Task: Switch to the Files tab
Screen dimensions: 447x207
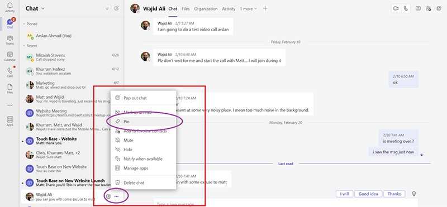Action: (186, 9)
